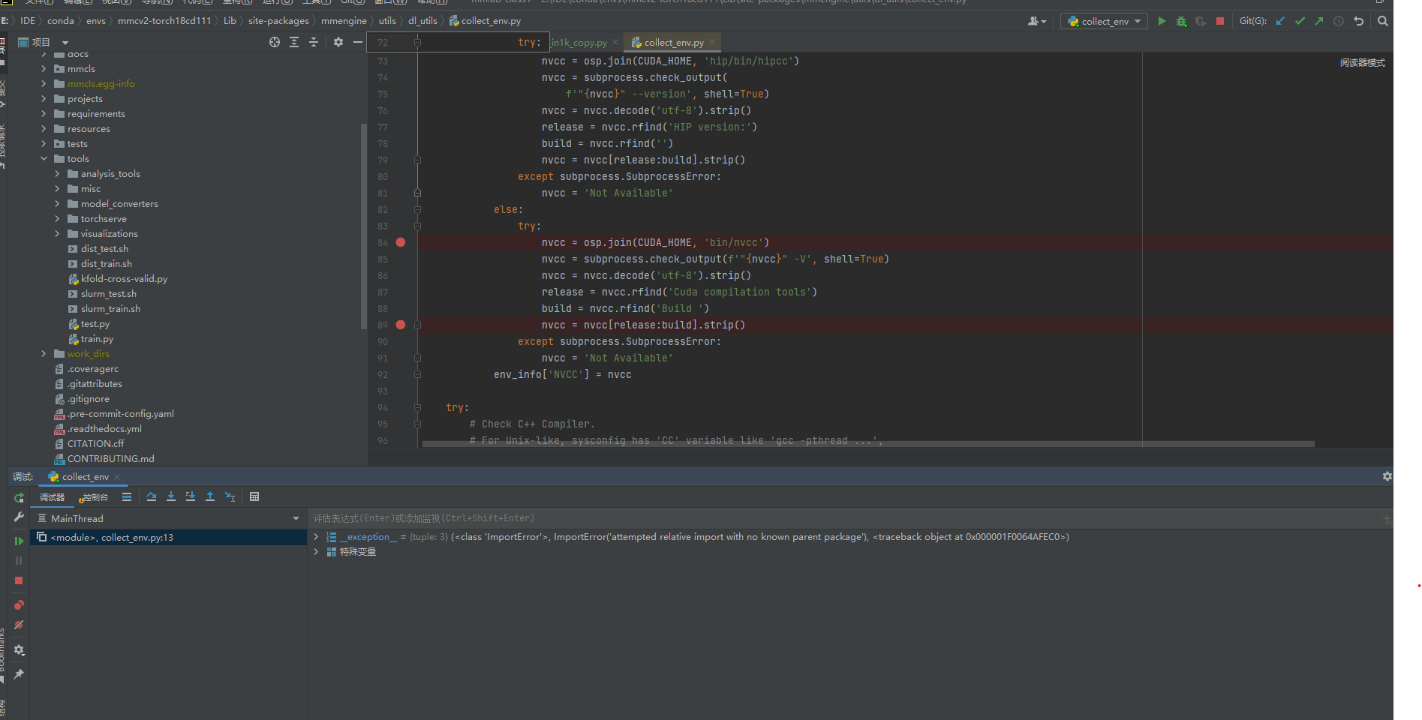Open the Evaluate Expression calculator icon
This screenshot has height=720, width=1422.
point(254,496)
